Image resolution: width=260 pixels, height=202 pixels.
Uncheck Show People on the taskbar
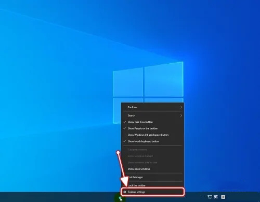pos(152,128)
